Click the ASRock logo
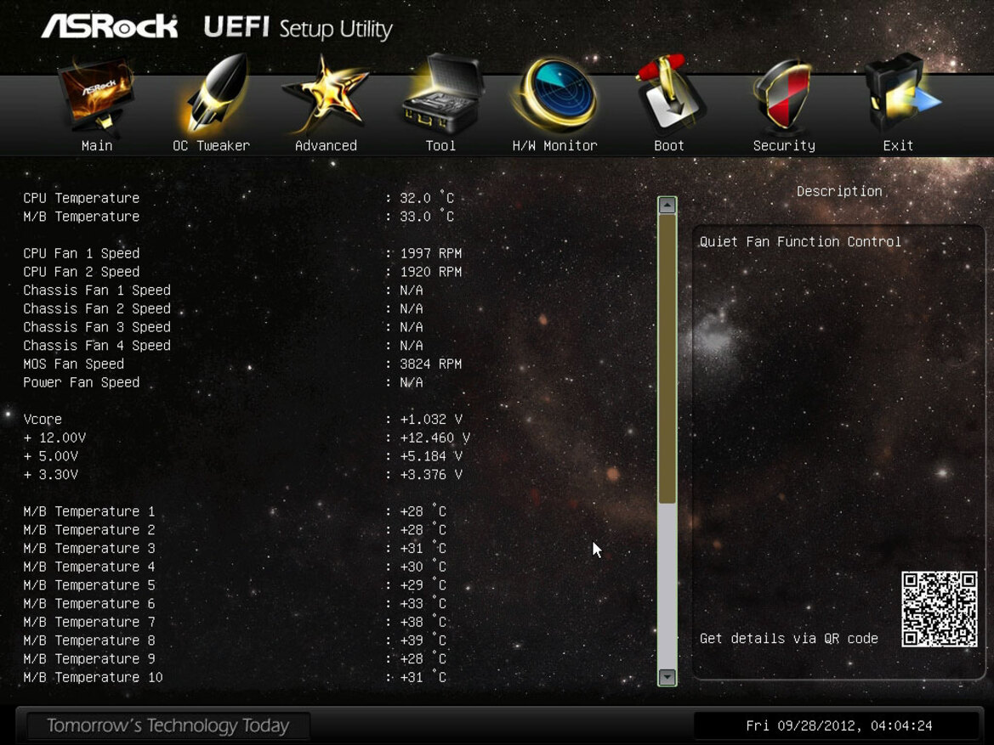The width and height of the screenshot is (994, 745). 109,27
